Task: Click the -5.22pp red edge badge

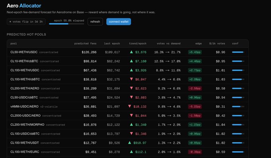Action: [195, 107]
